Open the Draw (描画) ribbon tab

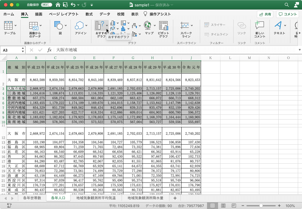coord(39,14)
